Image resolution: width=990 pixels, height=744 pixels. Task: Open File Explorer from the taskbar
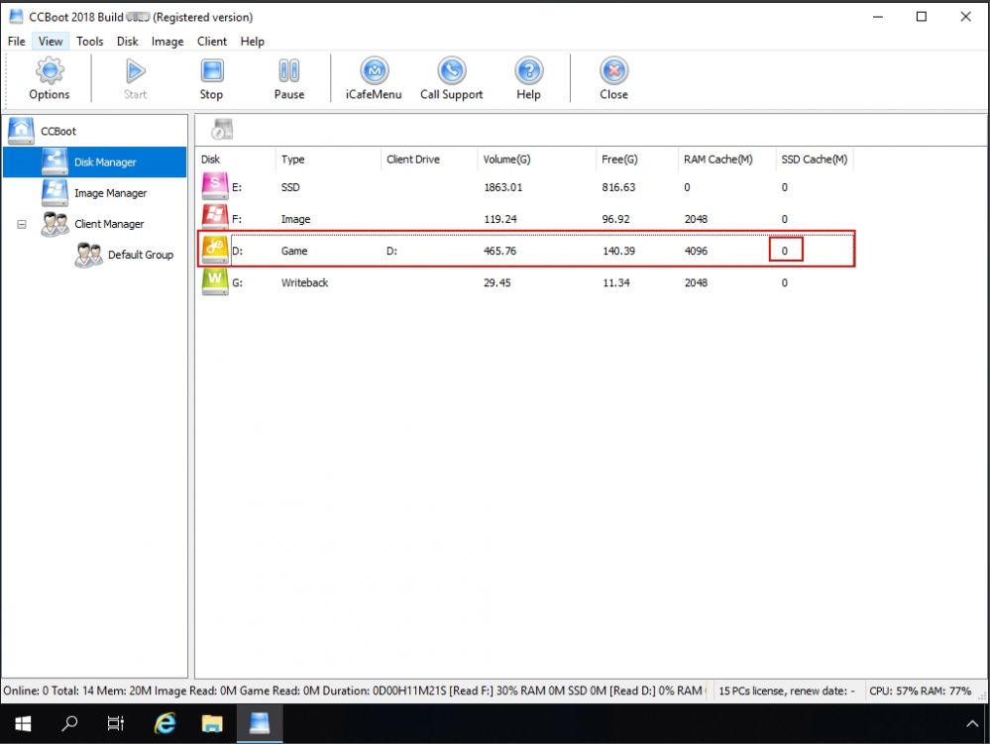click(212, 724)
